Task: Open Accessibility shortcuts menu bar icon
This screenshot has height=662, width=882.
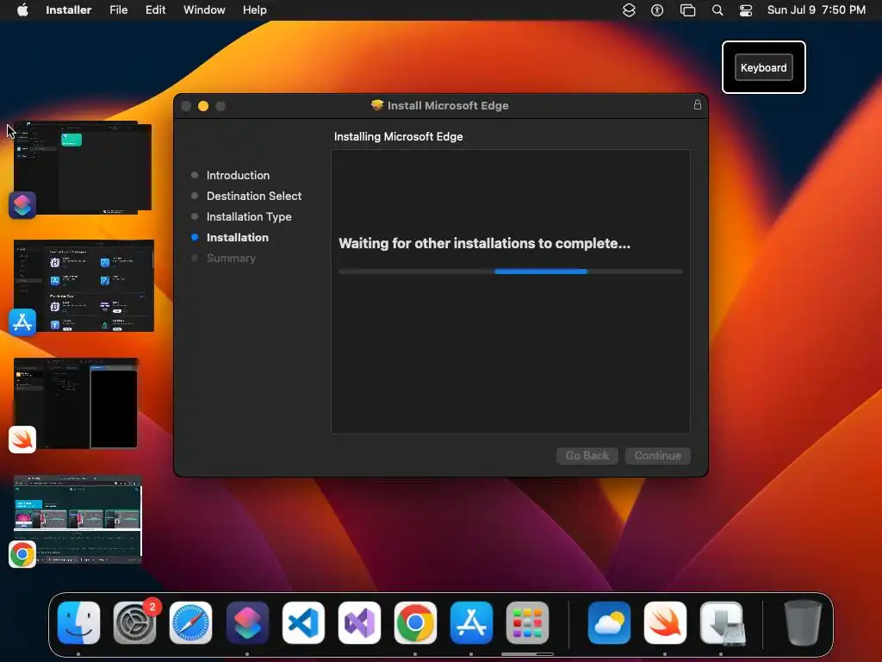Action: coord(657,10)
